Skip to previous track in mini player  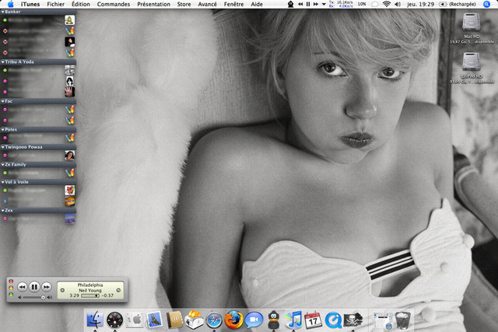(x=23, y=287)
